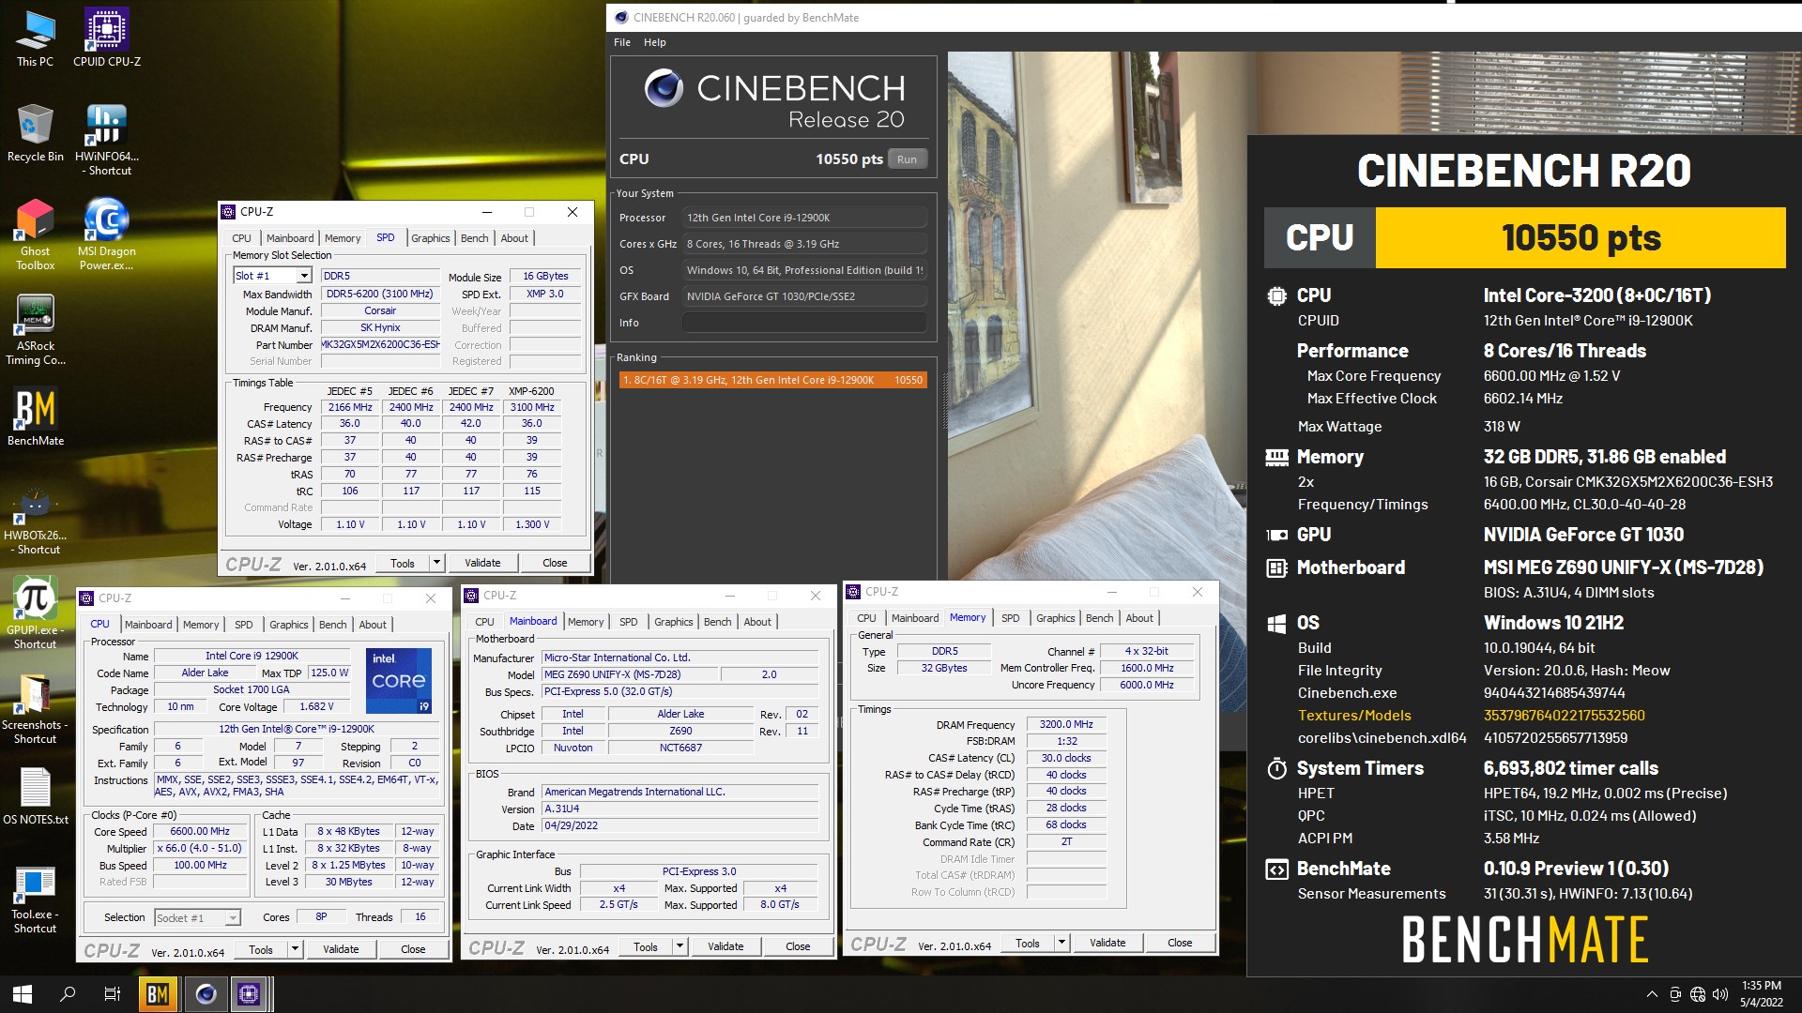The width and height of the screenshot is (1802, 1013).
Task: Click BIOS Version value A.31U4
Action: coord(680,809)
